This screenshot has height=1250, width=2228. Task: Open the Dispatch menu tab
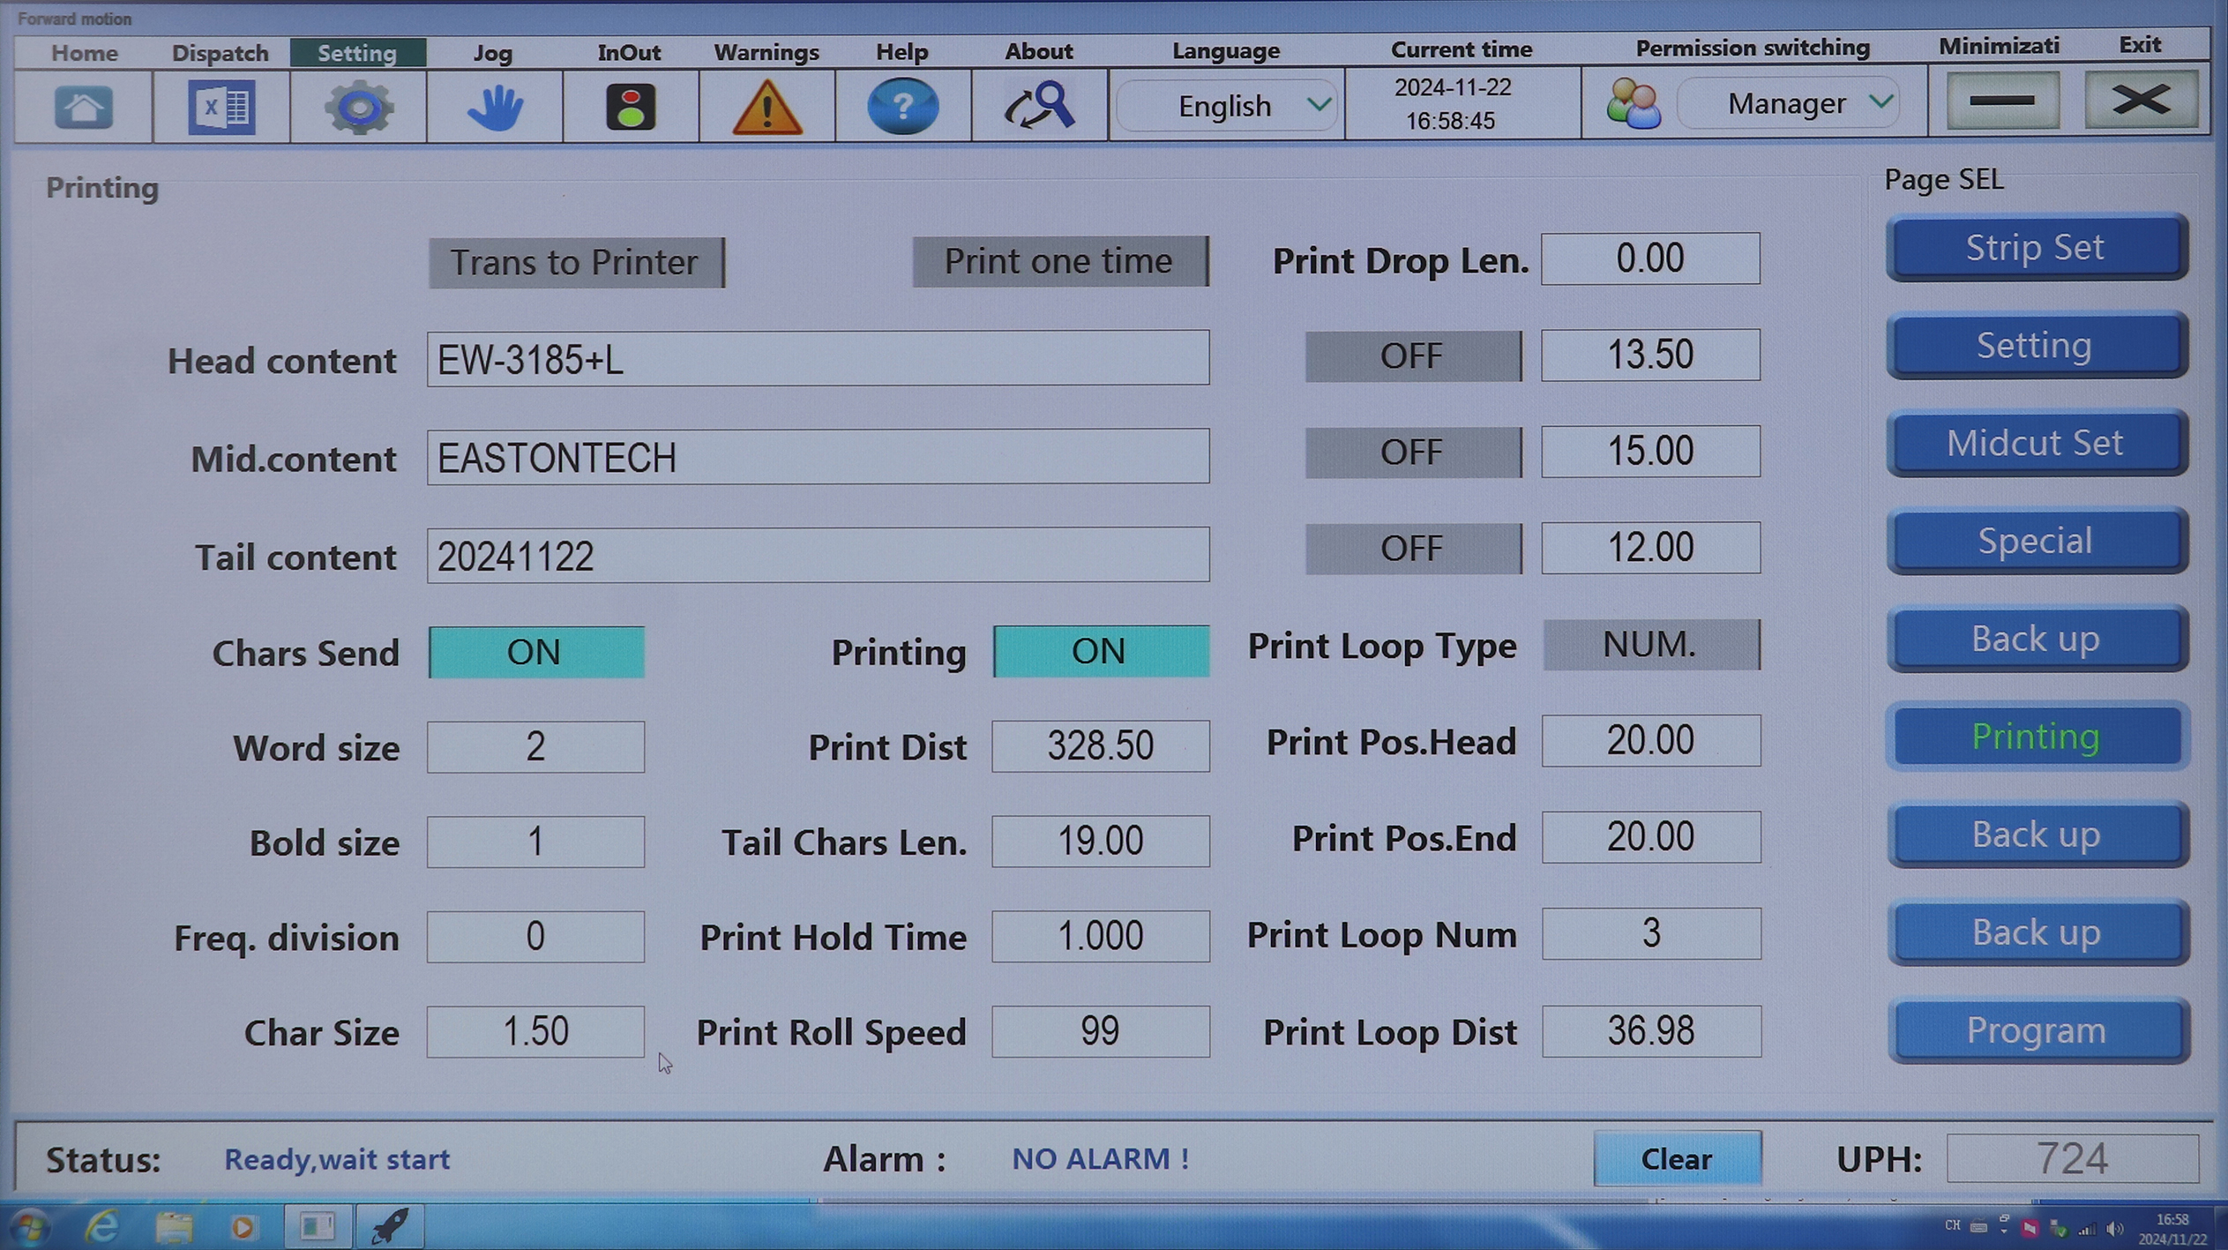[221, 52]
